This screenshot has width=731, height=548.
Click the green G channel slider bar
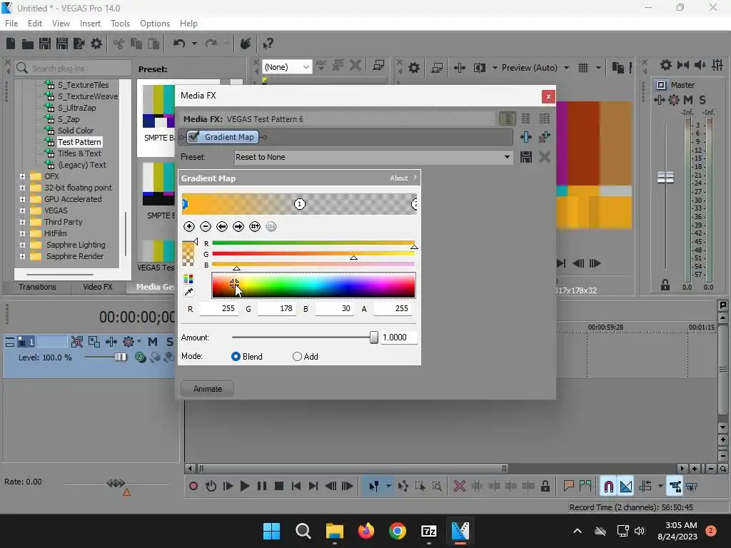pyautogui.click(x=313, y=253)
